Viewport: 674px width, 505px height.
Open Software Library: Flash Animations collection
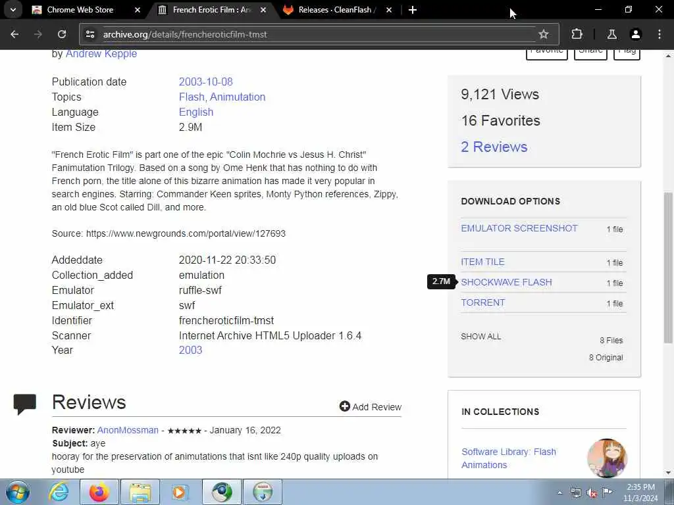(509, 458)
